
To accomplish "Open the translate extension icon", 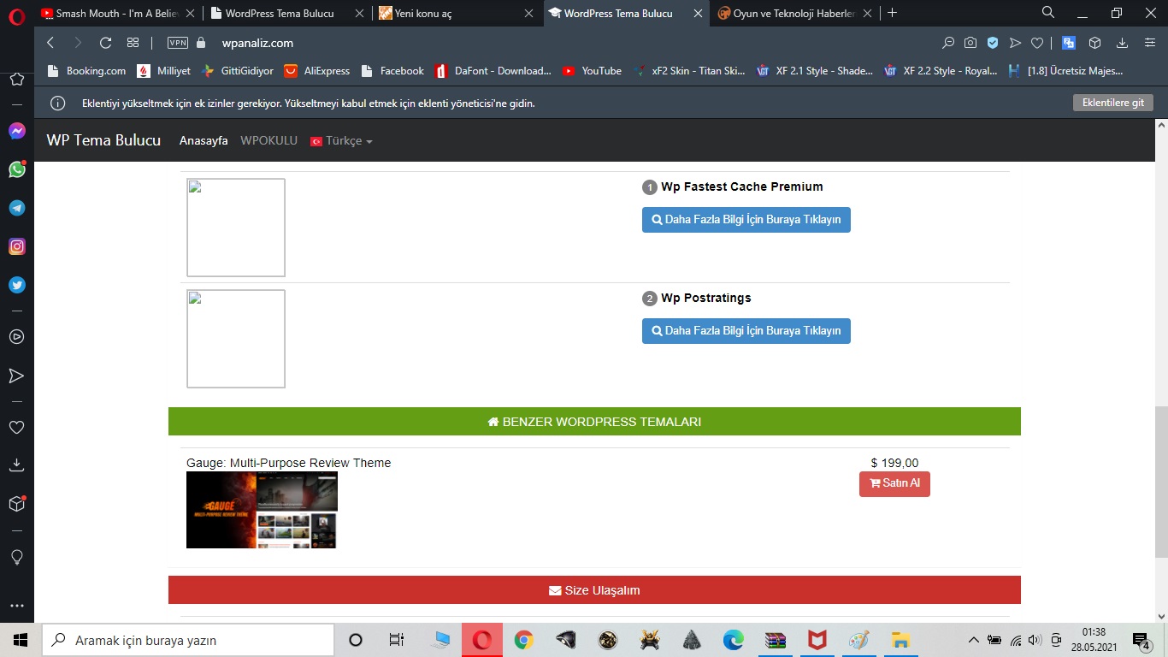I will (1069, 43).
